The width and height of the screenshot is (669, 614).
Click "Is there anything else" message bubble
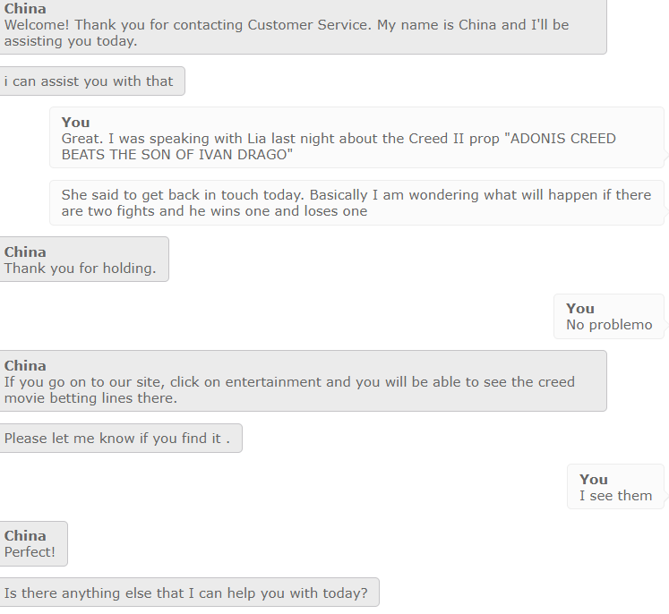190,593
